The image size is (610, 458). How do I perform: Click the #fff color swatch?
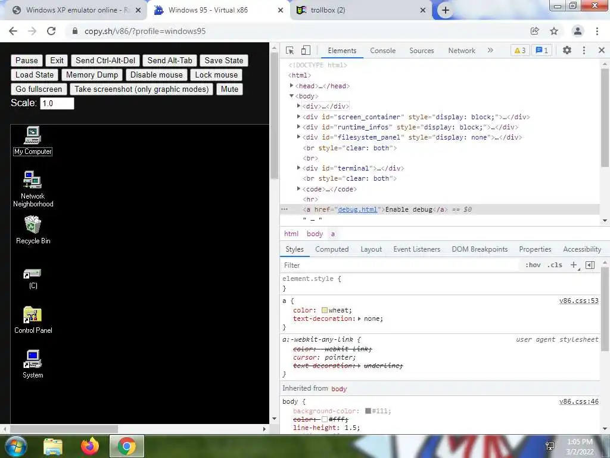[325, 419]
